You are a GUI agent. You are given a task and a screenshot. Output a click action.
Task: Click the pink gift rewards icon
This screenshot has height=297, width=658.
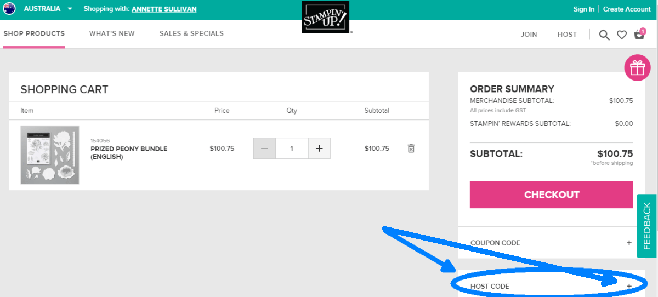(x=637, y=68)
